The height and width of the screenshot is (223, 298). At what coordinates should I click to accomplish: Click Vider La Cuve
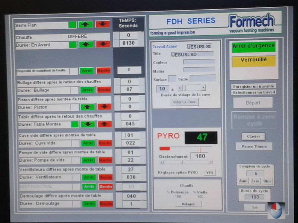coord(184,102)
